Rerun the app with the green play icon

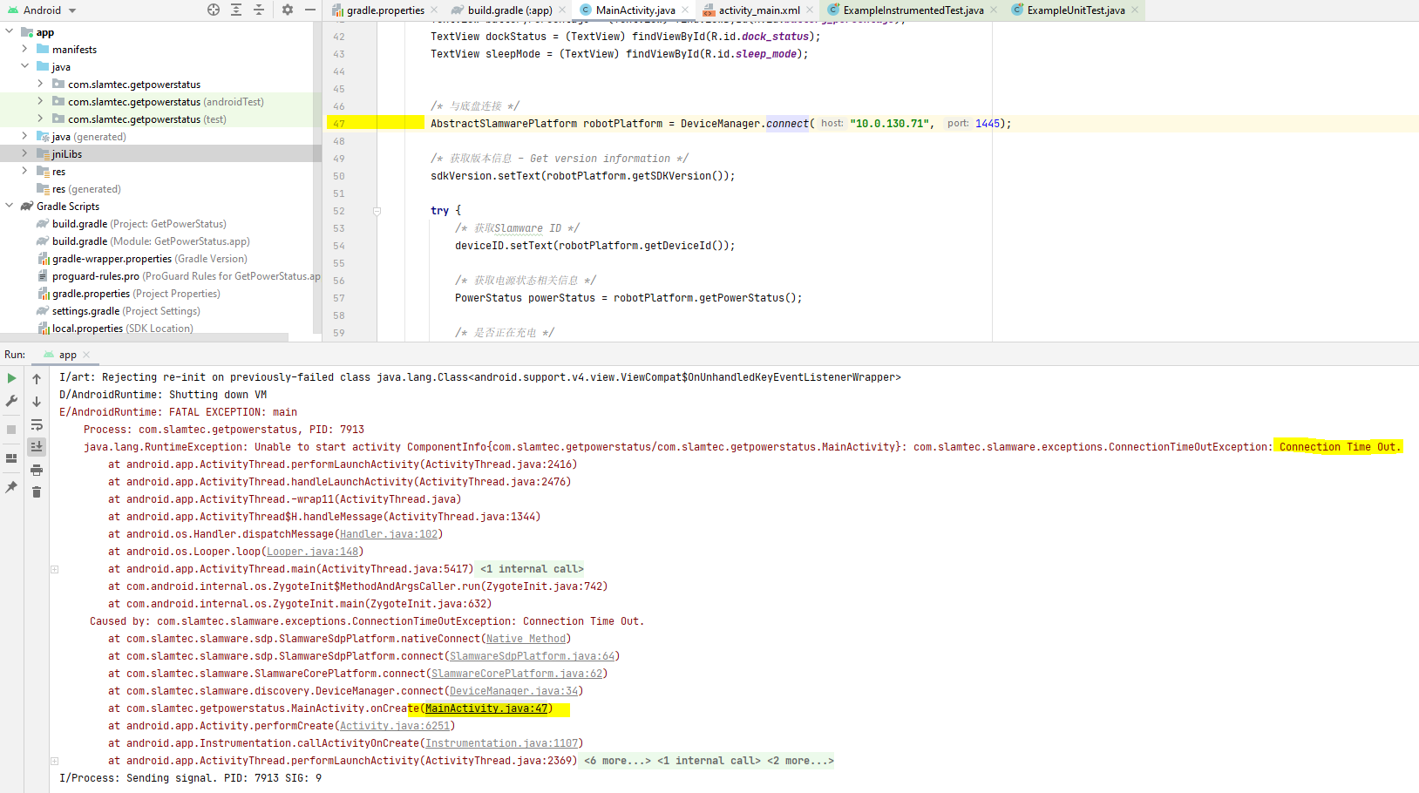tap(11, 377)
